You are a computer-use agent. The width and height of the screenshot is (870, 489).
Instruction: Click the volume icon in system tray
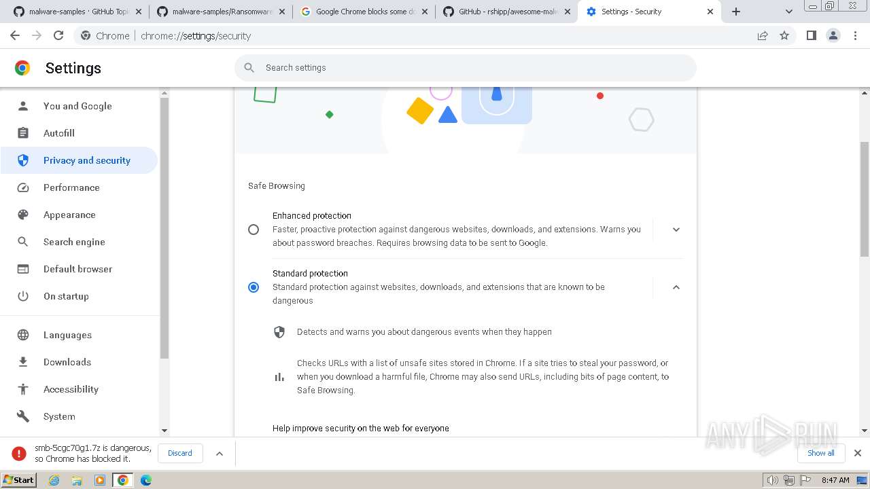pos(772,480)
